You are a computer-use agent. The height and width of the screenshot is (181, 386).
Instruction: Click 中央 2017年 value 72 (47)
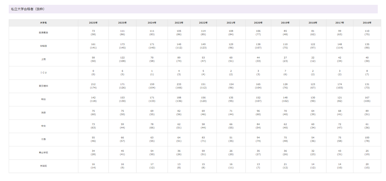click(x=340, y=126)
